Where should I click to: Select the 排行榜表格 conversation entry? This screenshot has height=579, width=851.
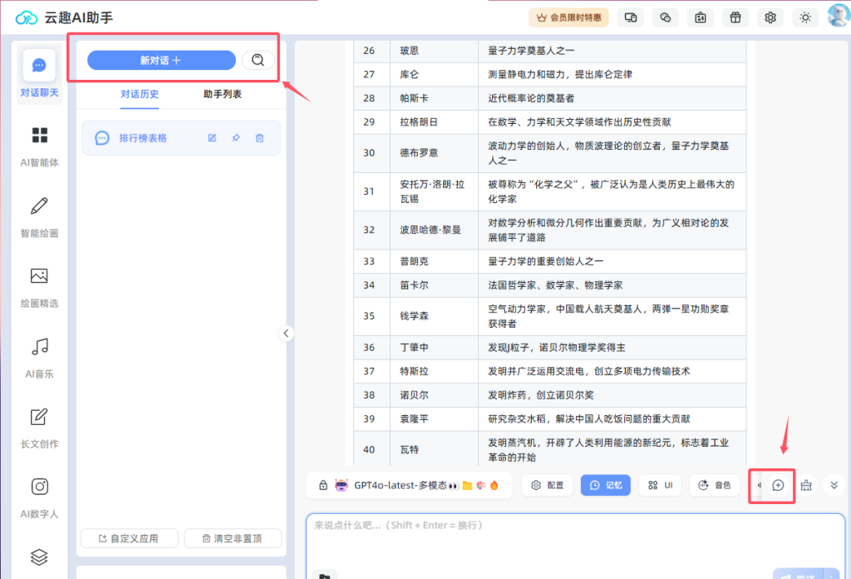(x=181, y=138)
